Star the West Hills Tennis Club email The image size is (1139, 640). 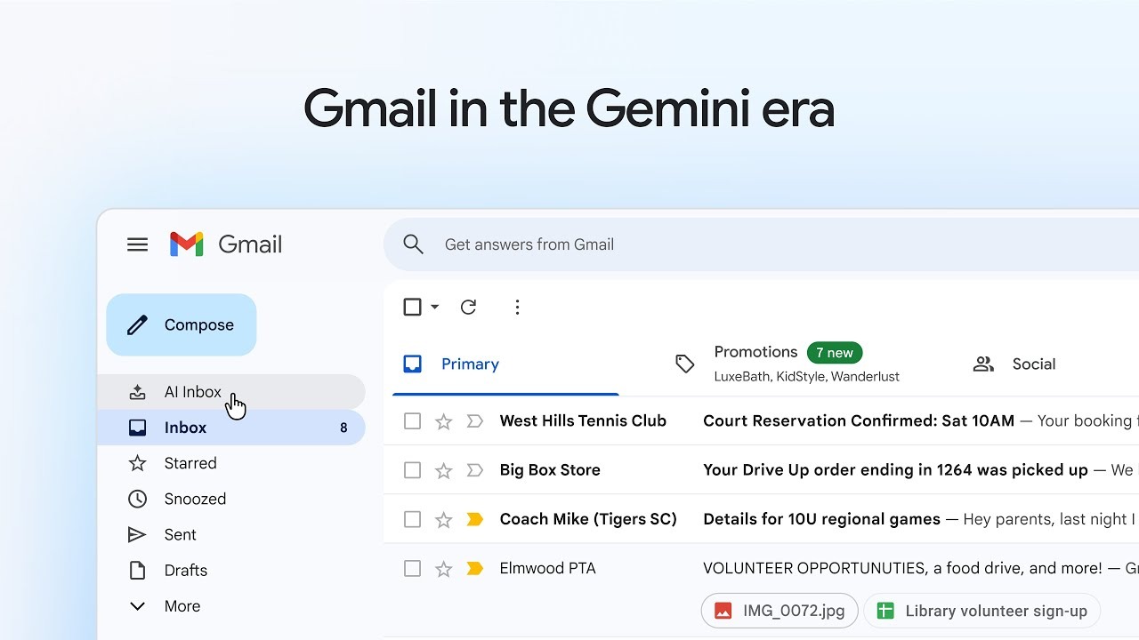(443, 421)
